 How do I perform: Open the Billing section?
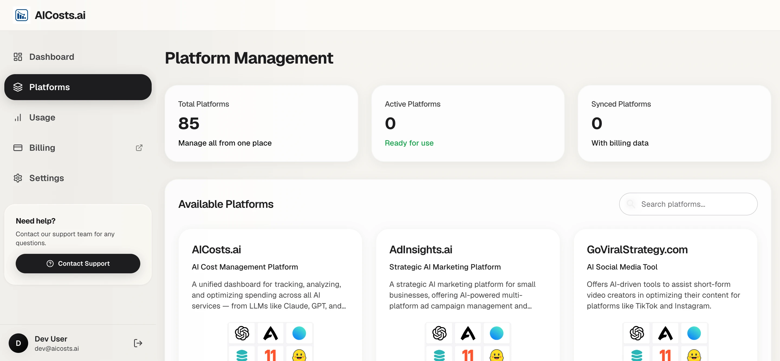coord(78,148)
